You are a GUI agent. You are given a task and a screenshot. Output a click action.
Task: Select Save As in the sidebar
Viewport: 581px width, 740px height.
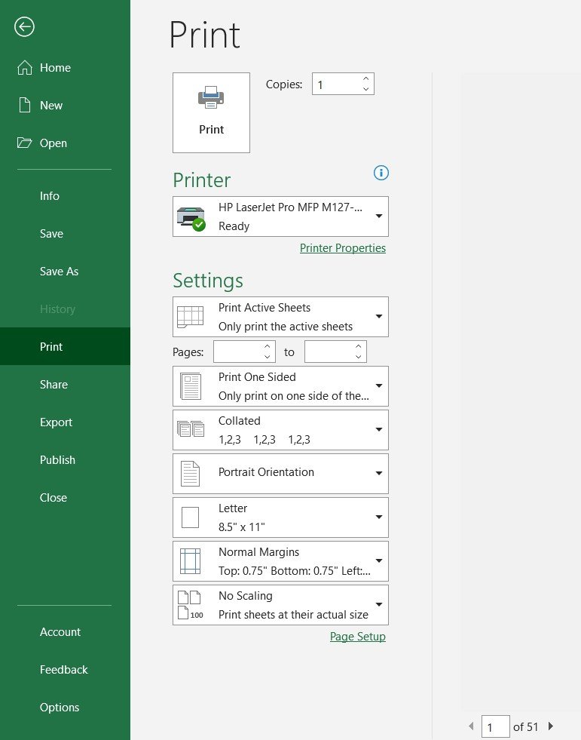tap(59, 272)
